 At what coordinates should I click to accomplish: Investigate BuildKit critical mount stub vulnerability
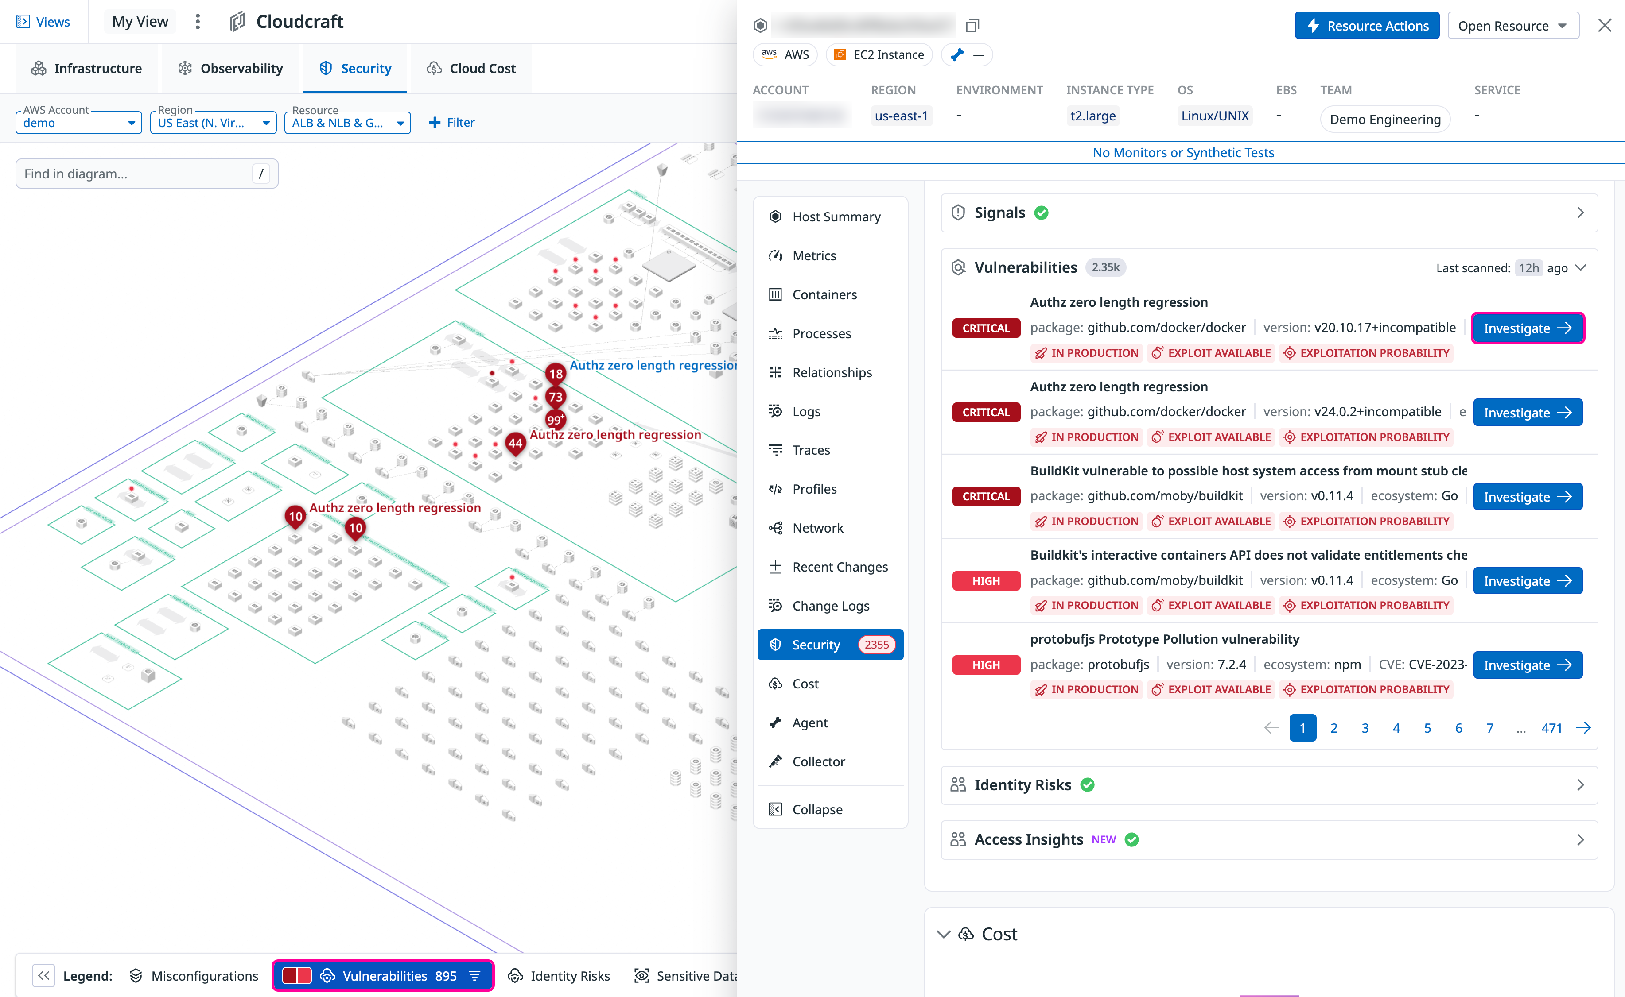click(x=1528, y=497)
